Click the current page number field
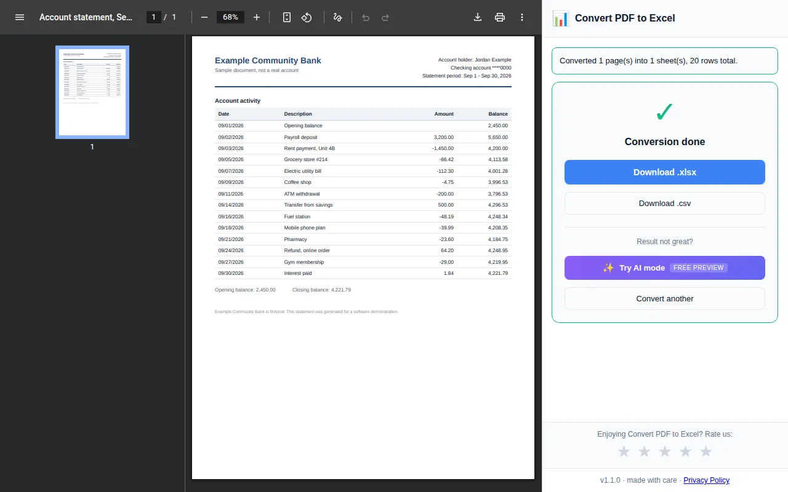Viewport: 788px width, 492px height. click(154, 17)
